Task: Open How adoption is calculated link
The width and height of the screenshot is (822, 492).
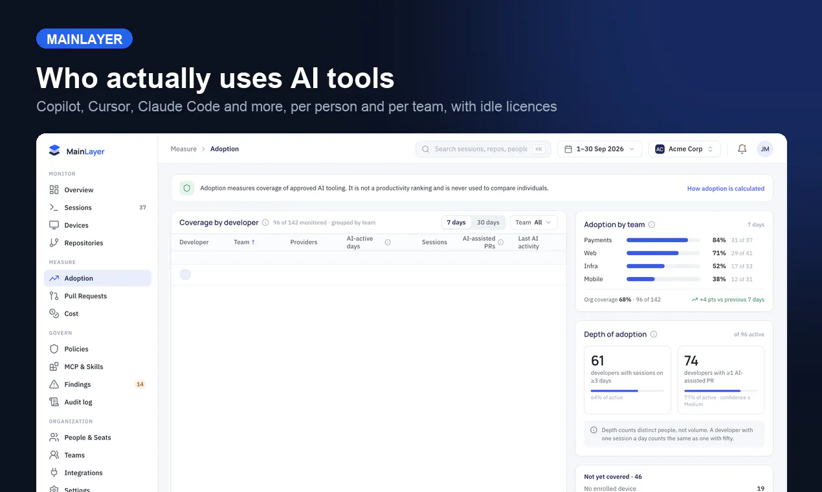Action: (726, 188)
